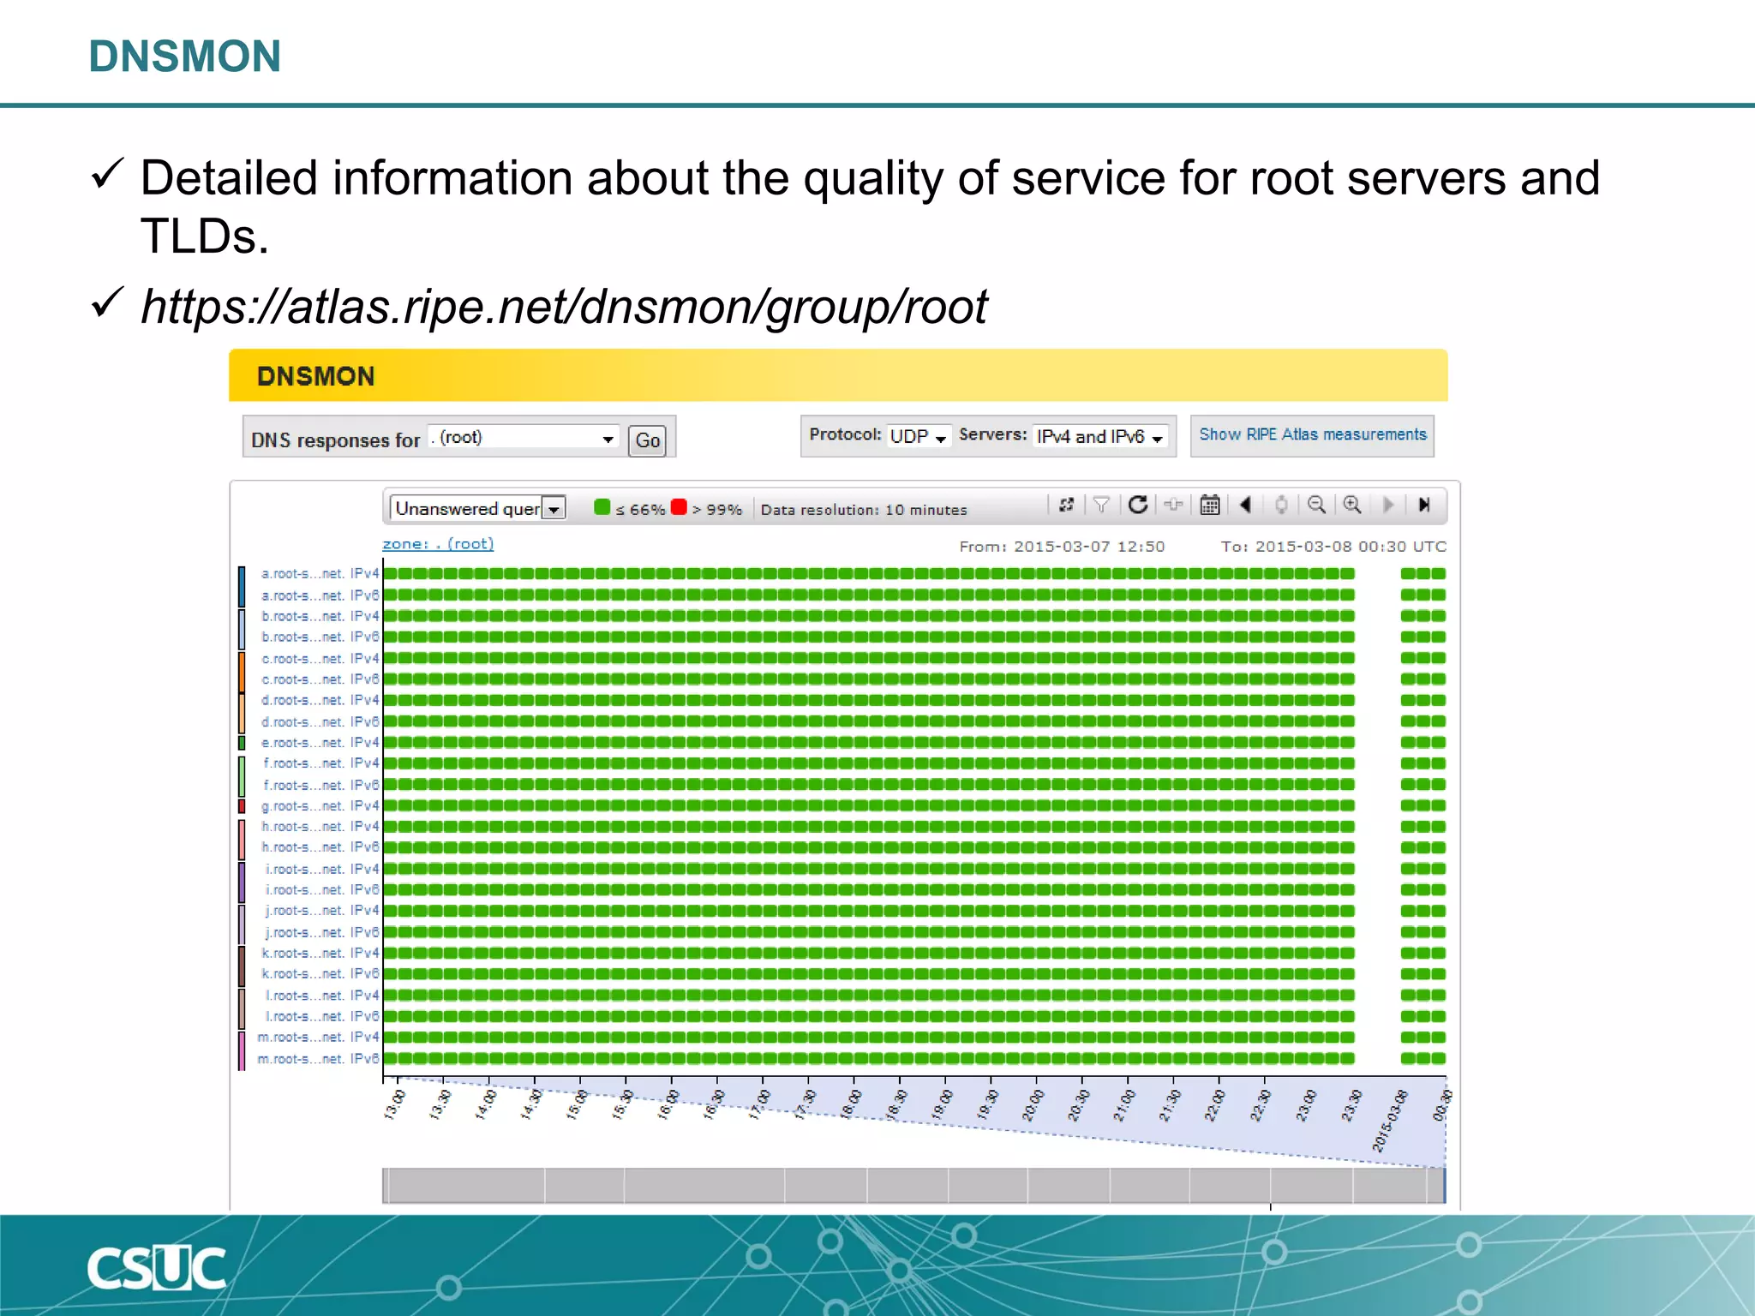The image size is (1755, 1316).
Task: Select the a.root-s...net. IPv4 row label
Action: (320, 574)
